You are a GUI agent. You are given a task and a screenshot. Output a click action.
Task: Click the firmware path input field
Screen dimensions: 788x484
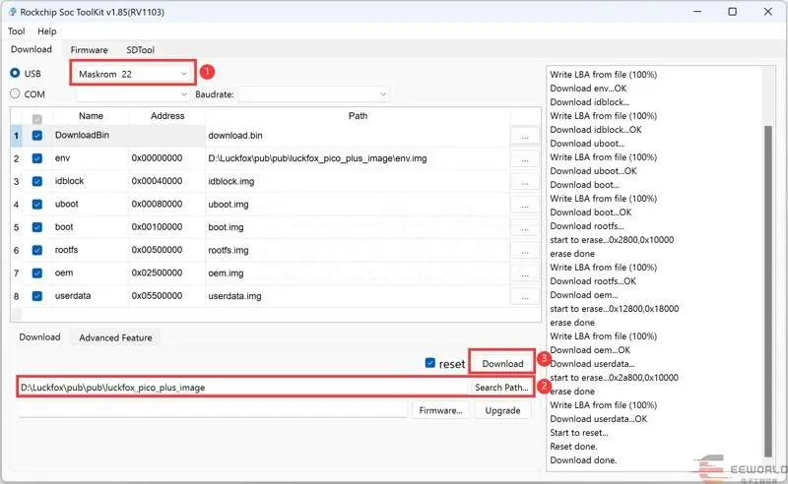(213, 409)
